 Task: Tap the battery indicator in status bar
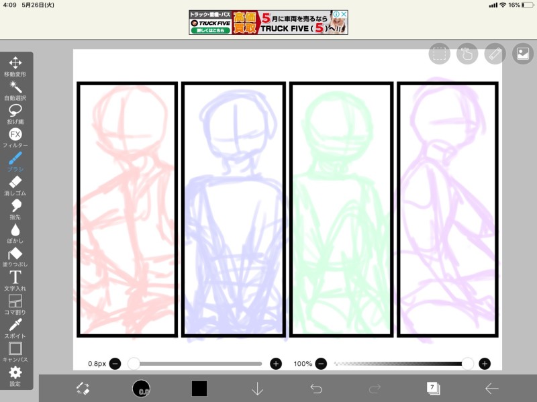(x=528, y=5)
